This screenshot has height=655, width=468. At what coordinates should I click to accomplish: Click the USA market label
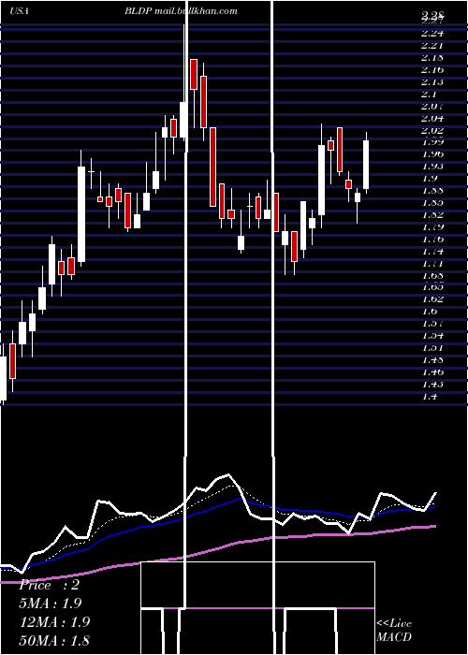pos(19,11)
